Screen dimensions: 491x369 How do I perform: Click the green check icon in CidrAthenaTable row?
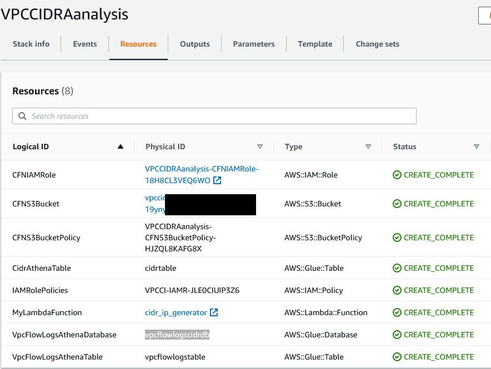coord(397,268)
